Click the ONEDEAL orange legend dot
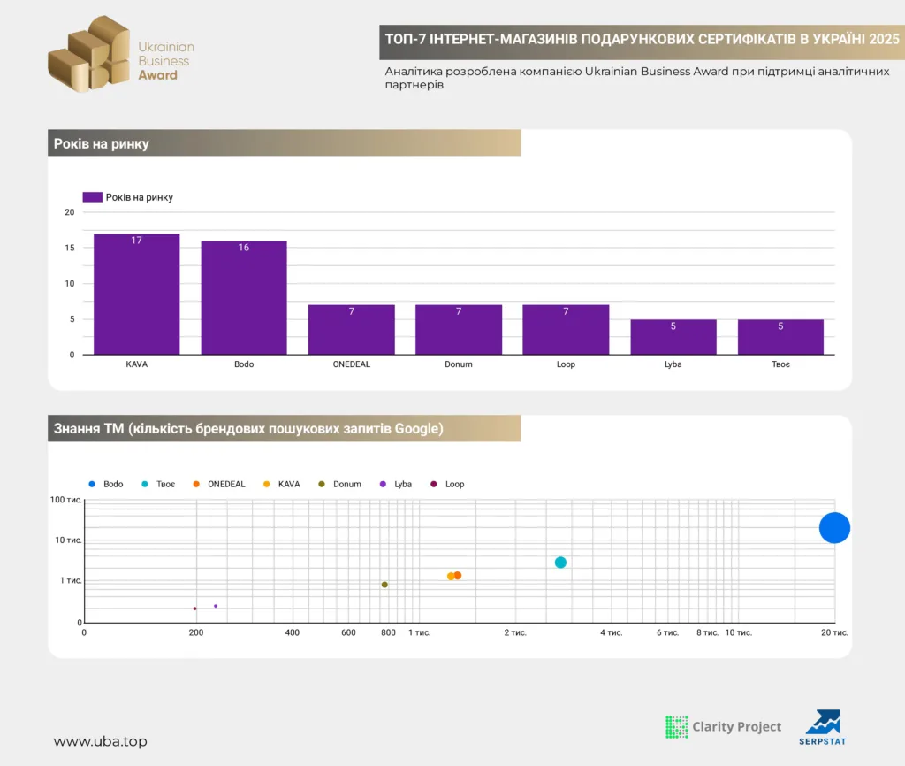 point(196,484)
